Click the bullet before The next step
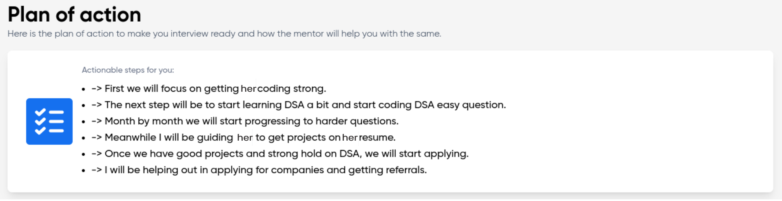 (x=83, y=106)
